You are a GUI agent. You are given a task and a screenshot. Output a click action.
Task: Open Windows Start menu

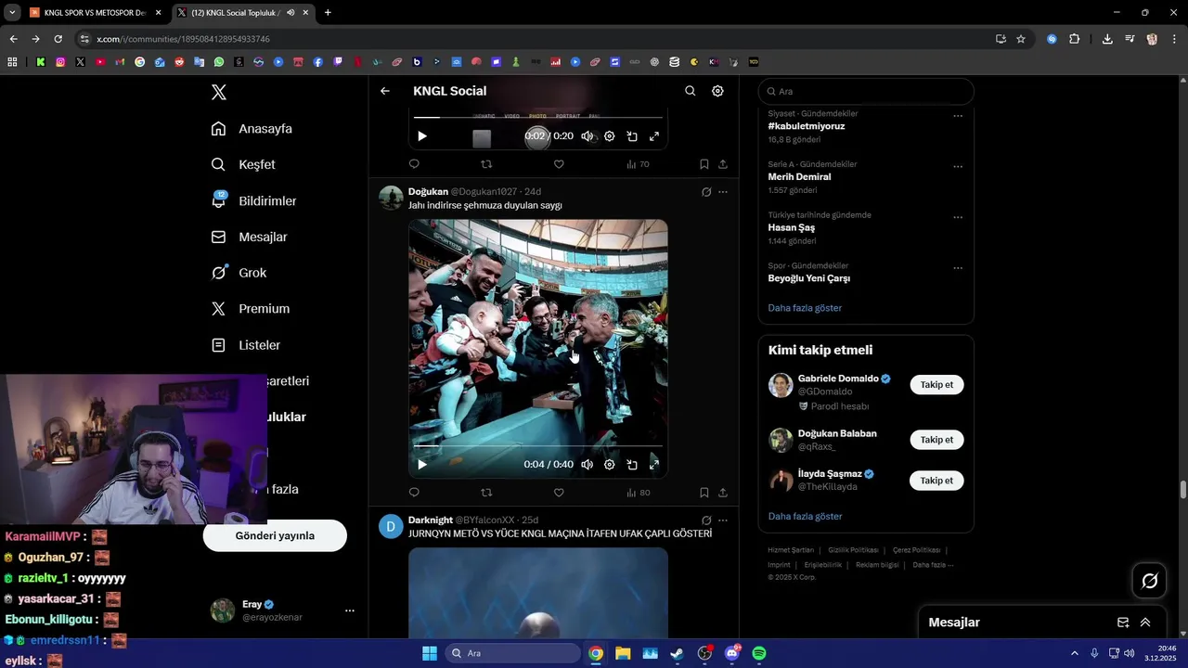coord(430,653)
